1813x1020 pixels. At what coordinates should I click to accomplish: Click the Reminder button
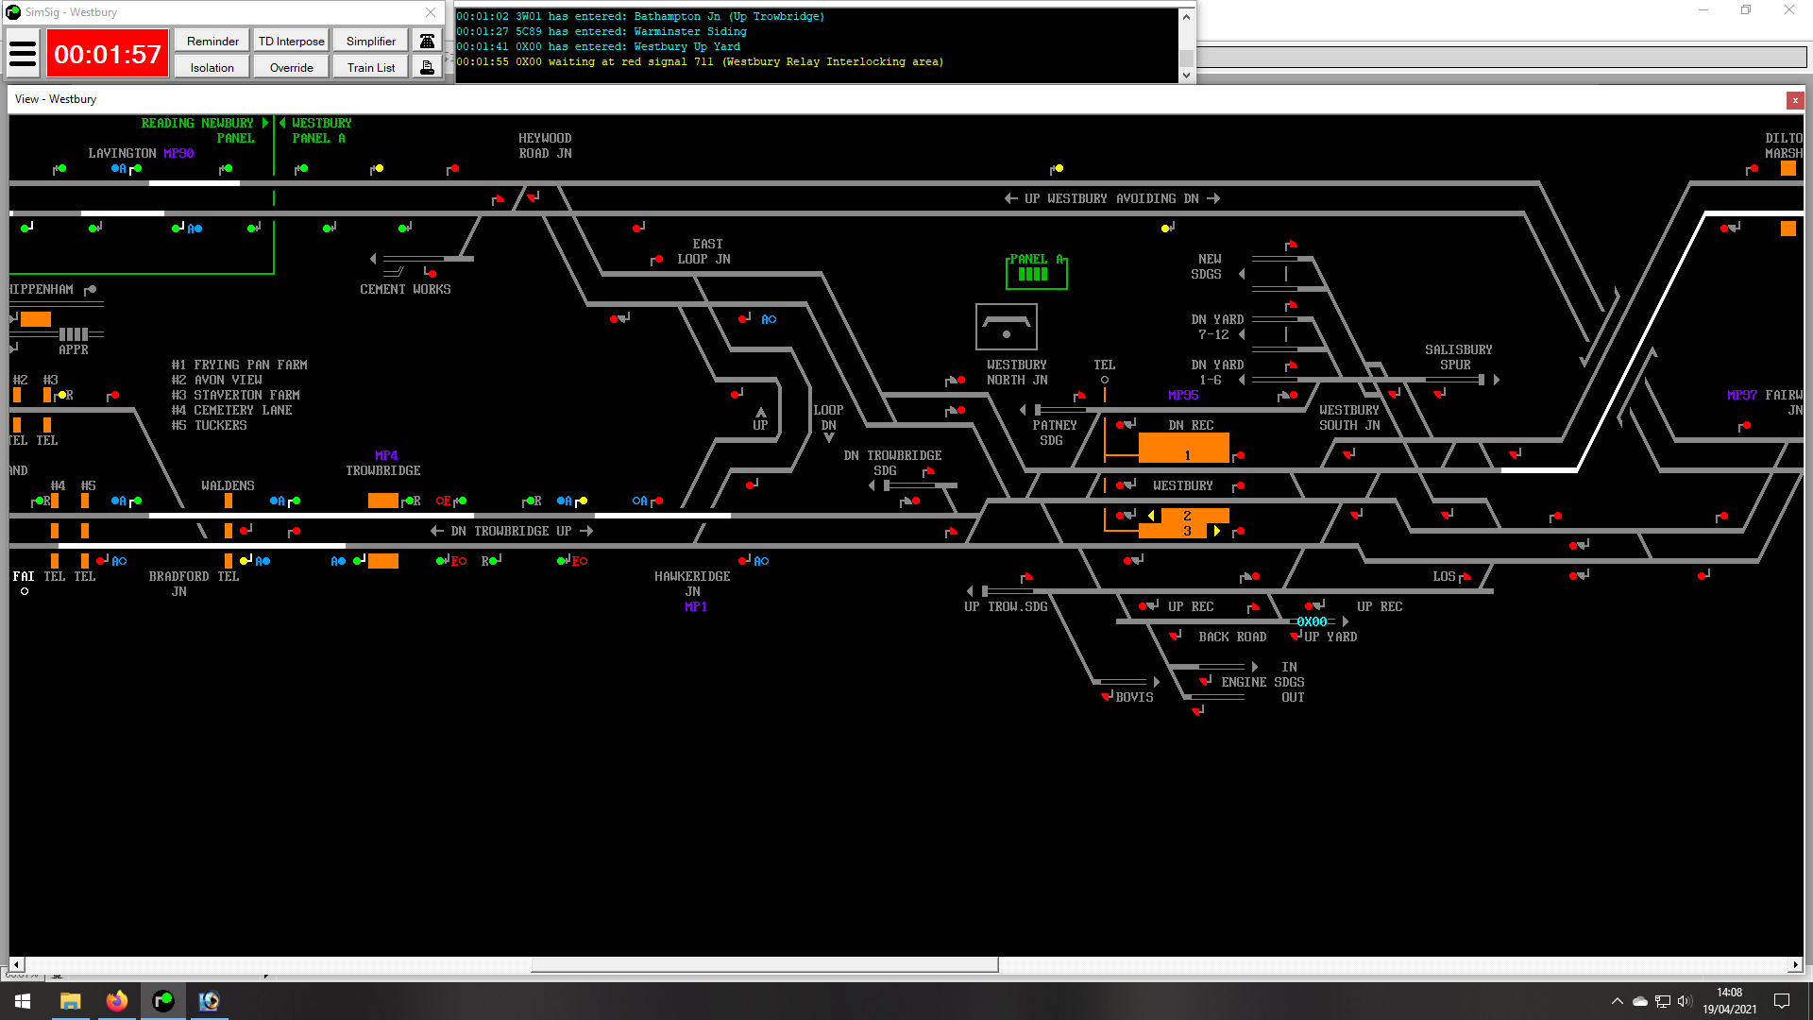[x=212, y=41]
